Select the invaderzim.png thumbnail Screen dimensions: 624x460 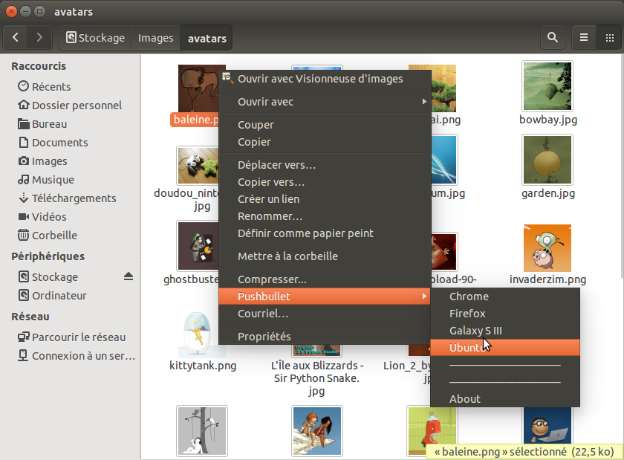coord(547,247)
